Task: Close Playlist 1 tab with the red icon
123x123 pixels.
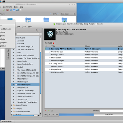Action: tap(54, 43)
